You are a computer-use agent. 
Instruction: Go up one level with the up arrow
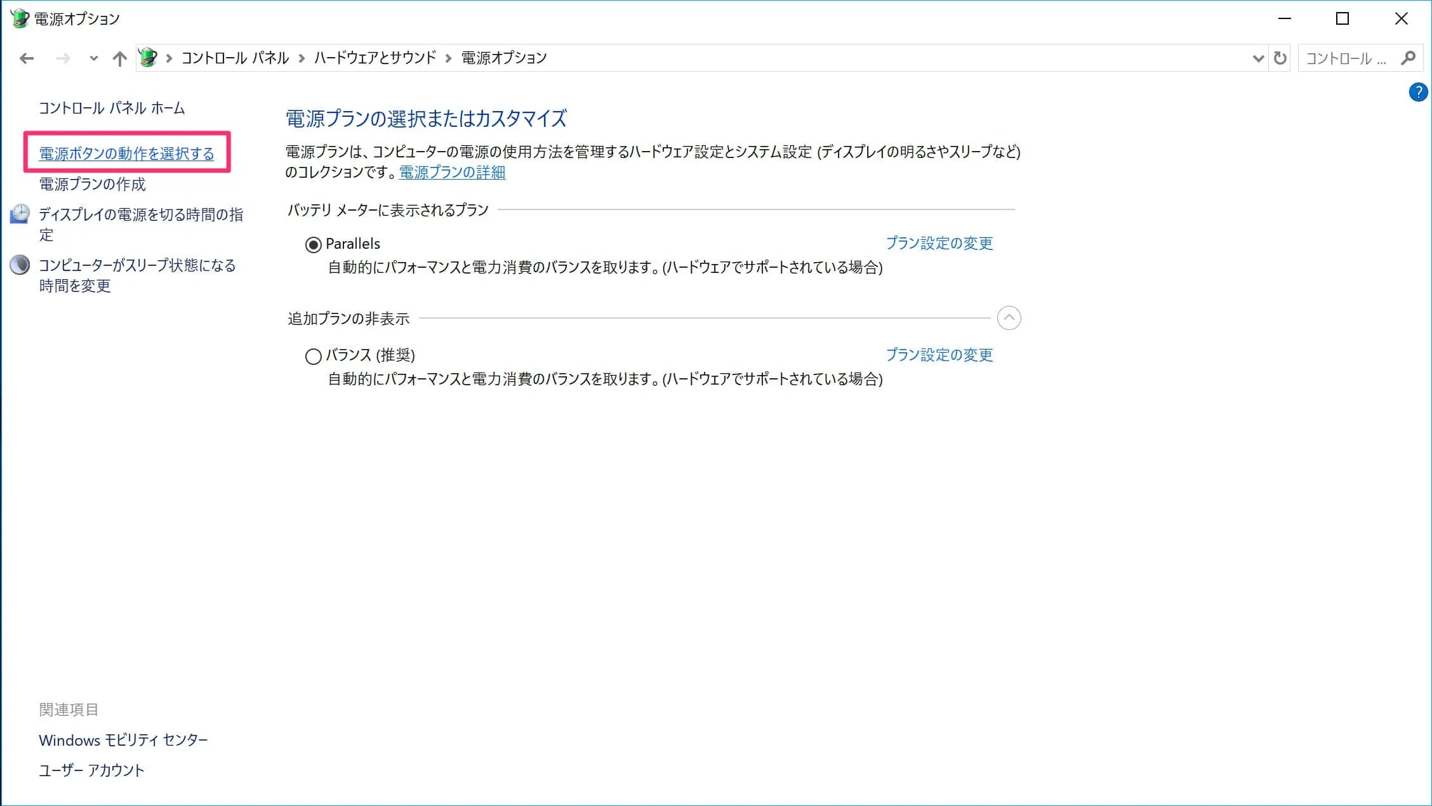119,58
